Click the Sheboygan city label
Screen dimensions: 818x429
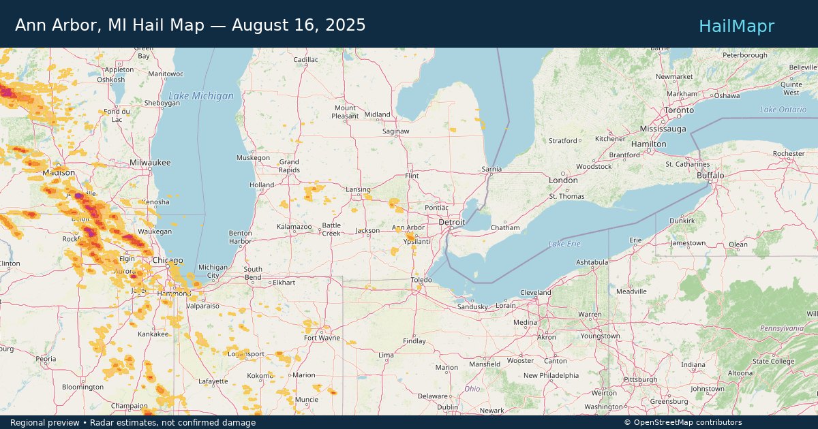[162, 103]
